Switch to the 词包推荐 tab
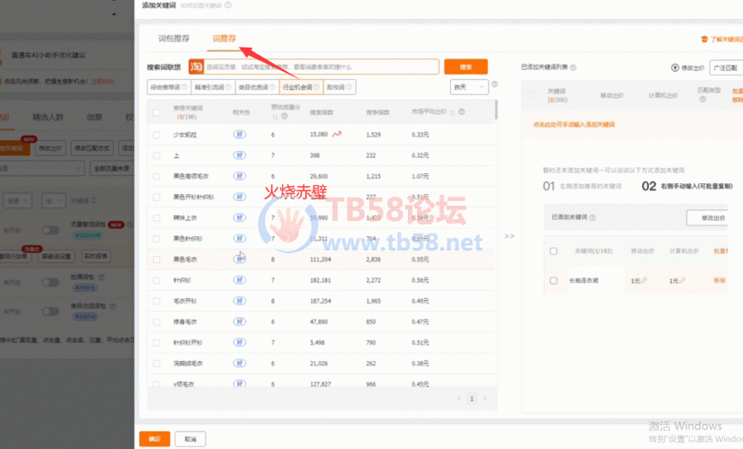The width and height of the screenshot is (743, 449). pyautogui.click(x=173, y=39)
